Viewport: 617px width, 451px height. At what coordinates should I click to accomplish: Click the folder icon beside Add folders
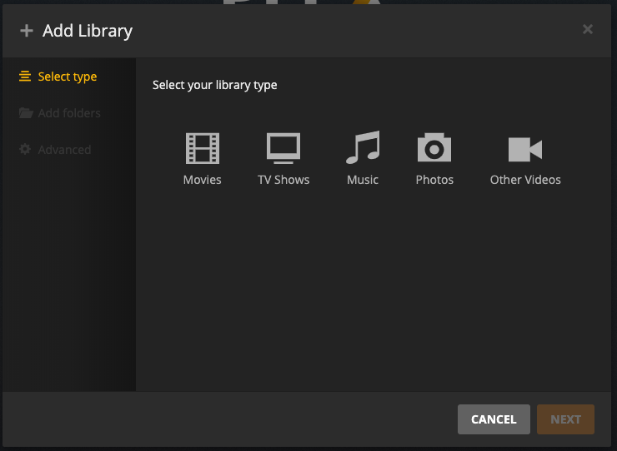point(26,113)
